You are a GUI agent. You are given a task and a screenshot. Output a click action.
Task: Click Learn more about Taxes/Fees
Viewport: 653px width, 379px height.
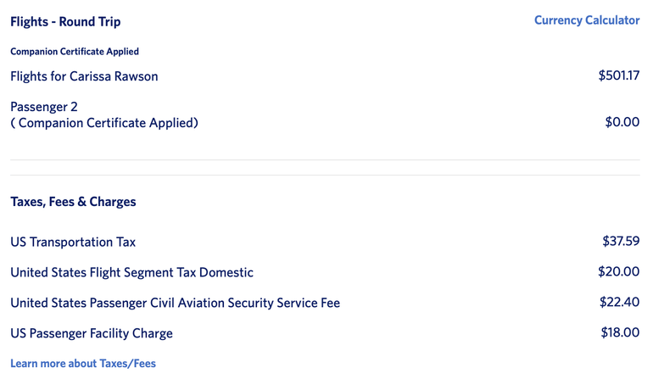(x=83, y=364)
